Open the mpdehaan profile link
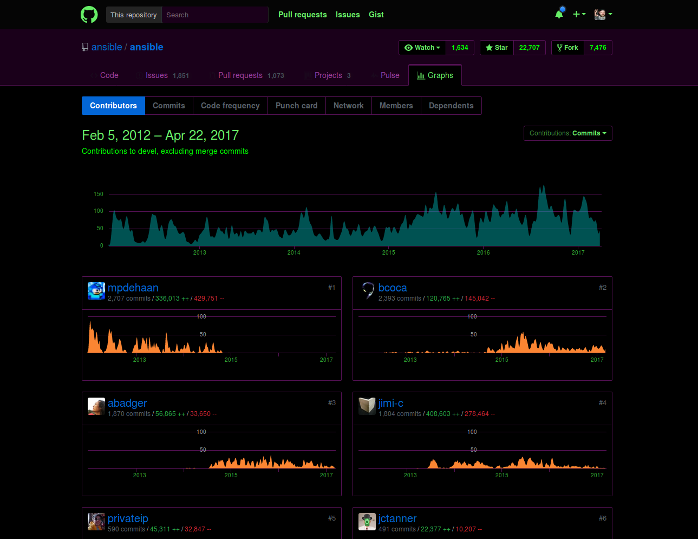The height and width of the screenshot is (539, 698). click(x=133, y=288)
